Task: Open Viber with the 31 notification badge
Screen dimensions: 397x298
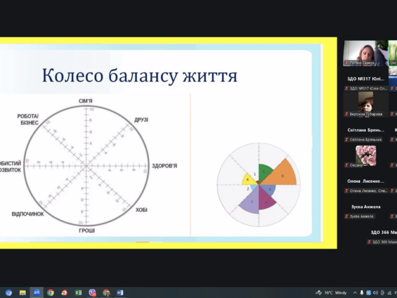Action: click(x=92, y=293)
